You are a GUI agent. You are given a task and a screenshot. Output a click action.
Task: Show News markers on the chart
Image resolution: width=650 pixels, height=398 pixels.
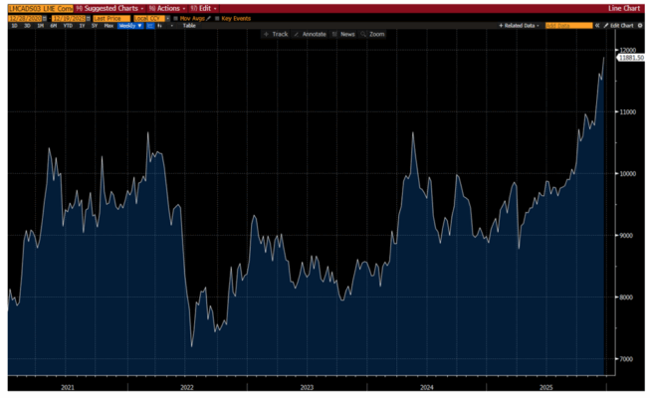click(x=345, y=34)
